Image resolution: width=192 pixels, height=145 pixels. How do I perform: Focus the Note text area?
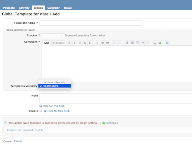116,98
